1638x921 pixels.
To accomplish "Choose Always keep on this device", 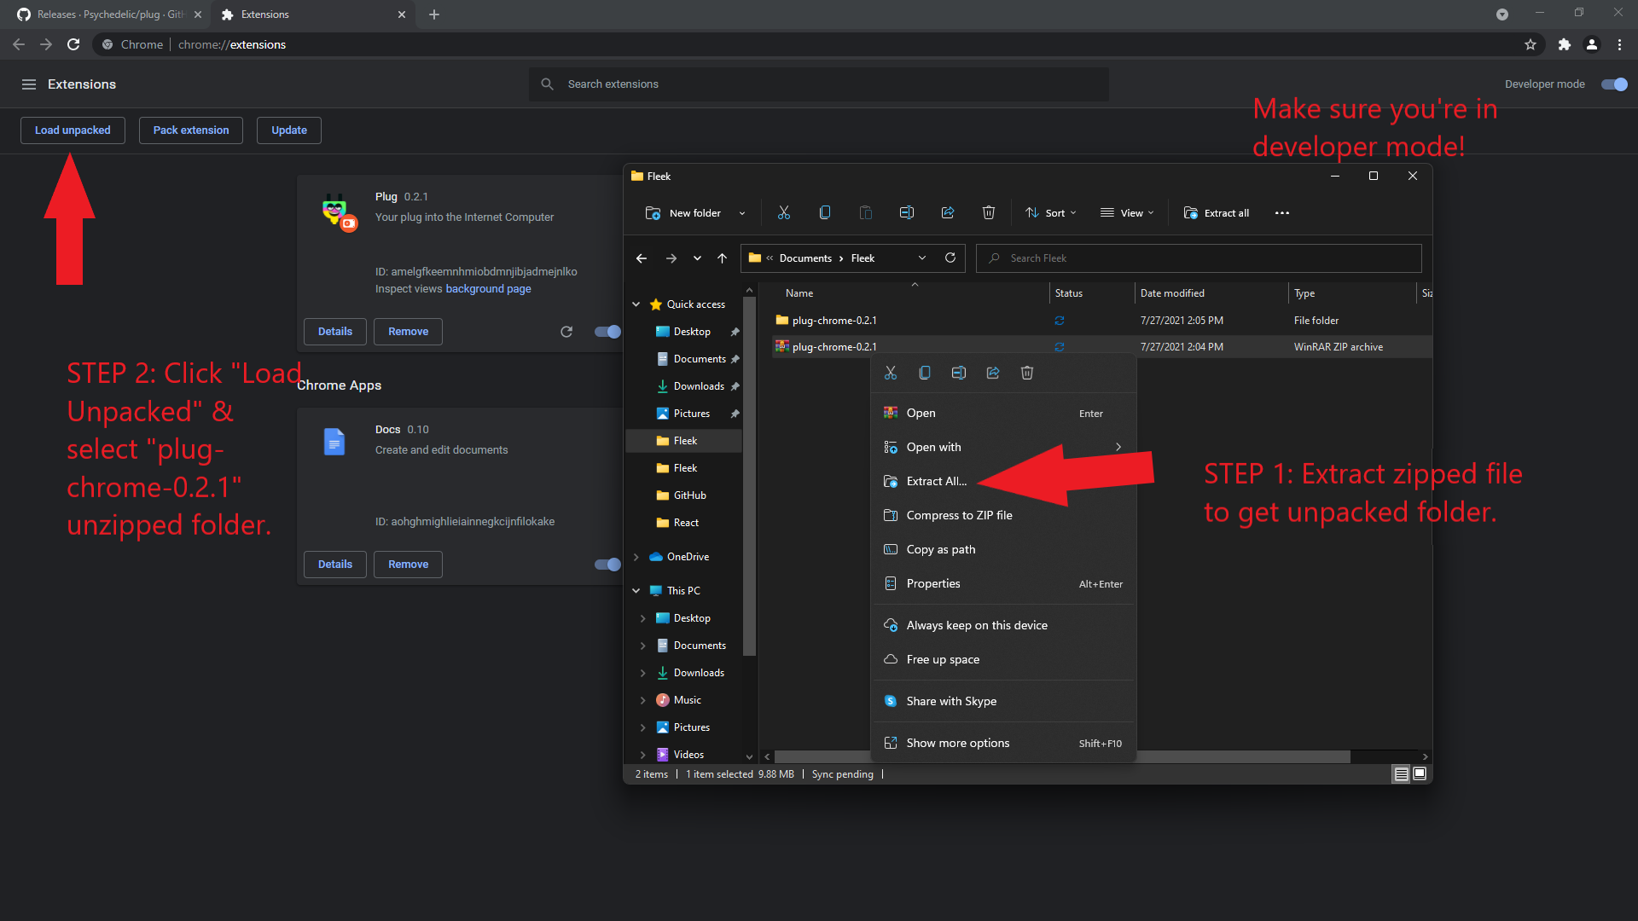I will pos(1003,625).
